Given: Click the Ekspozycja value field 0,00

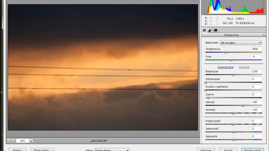Looking at the screenshot, I should [256, 71].
